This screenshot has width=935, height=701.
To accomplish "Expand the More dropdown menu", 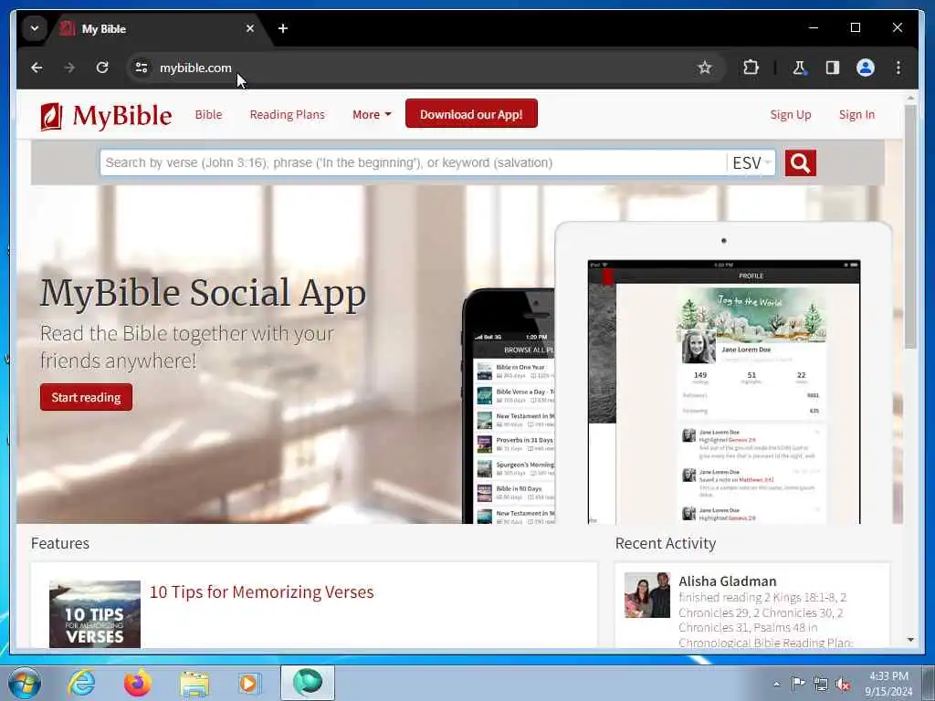I will [x=372, y=114].
